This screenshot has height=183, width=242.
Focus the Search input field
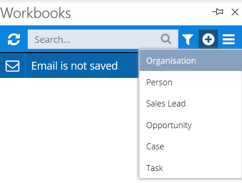[103, 39]
